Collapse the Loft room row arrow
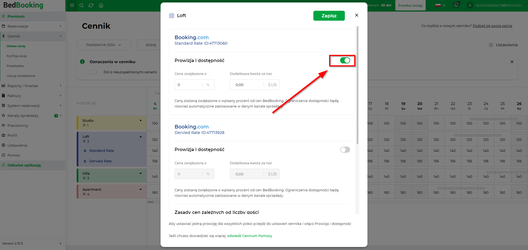The width and height of the screenshot is (528, 250). [141, 136]
